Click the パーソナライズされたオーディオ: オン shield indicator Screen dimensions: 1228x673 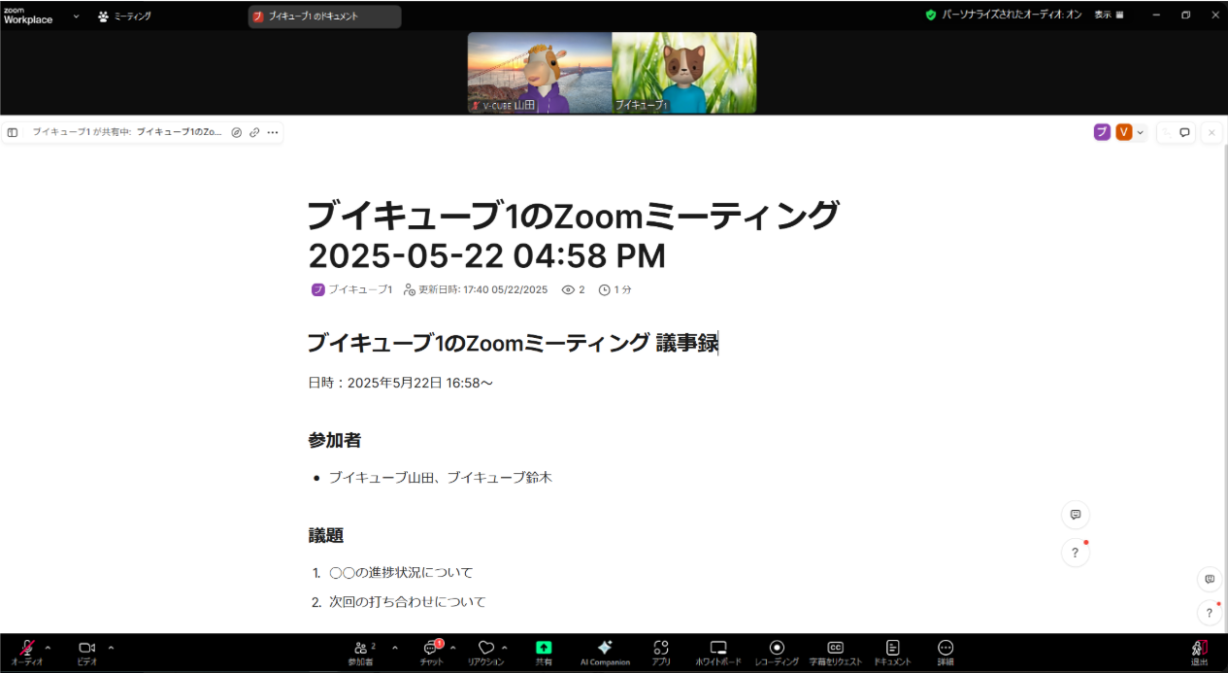(x=1003, y=15)
